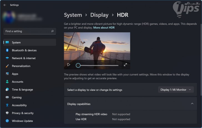Open Privacy & security settings

pyautogui.click(x=30, y=113)
